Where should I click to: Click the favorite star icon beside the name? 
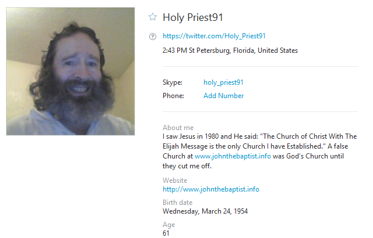153,17
